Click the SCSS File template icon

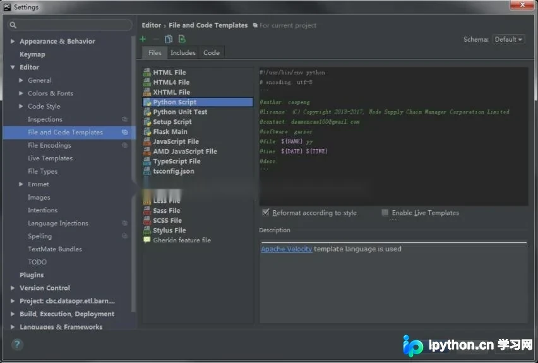[x=147, y=220]
